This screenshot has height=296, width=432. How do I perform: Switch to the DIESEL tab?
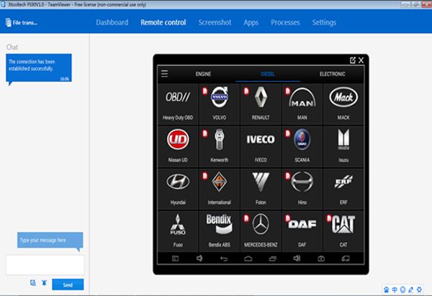[x=268, y=74]
